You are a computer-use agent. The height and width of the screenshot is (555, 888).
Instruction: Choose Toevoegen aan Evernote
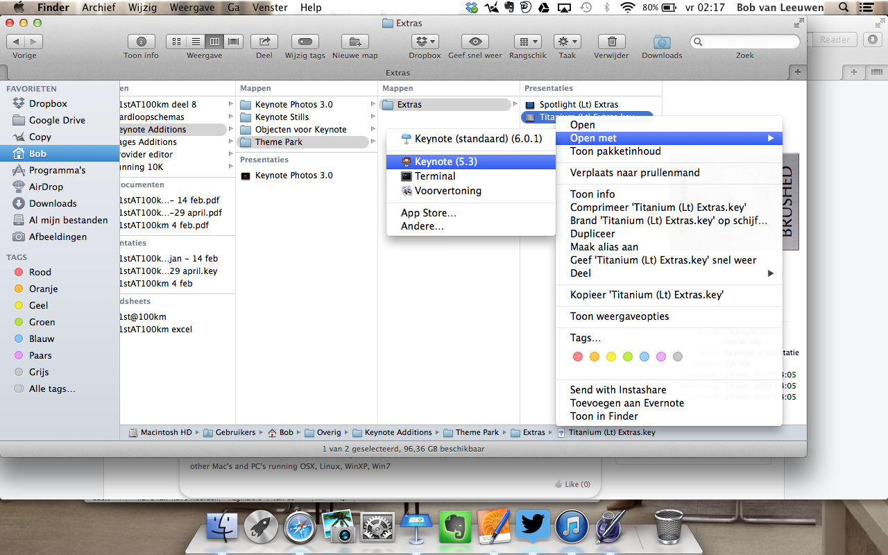(x=669, y=403)
